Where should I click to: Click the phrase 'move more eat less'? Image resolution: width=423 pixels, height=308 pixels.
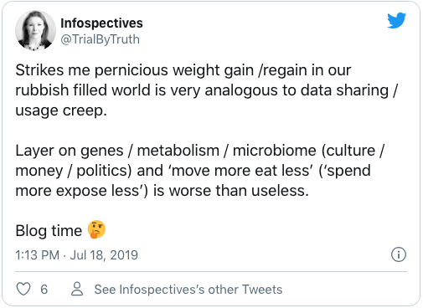(241, 171)
